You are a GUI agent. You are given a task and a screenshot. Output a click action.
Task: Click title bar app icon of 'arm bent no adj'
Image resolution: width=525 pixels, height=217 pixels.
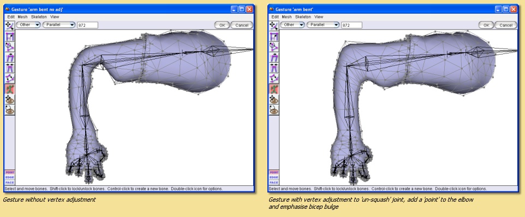pyautogui.click(x=8, y=9)
